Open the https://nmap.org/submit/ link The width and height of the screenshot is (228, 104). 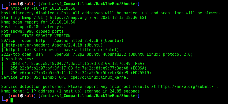point(186,87)
